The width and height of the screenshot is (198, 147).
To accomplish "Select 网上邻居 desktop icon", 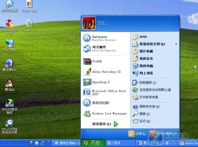I will click(x=10, y=45).
